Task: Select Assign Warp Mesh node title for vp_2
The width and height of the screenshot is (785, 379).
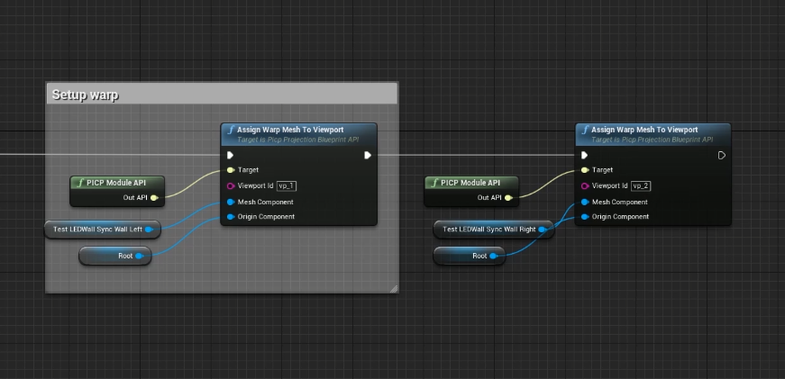Action: pos(644,130)
